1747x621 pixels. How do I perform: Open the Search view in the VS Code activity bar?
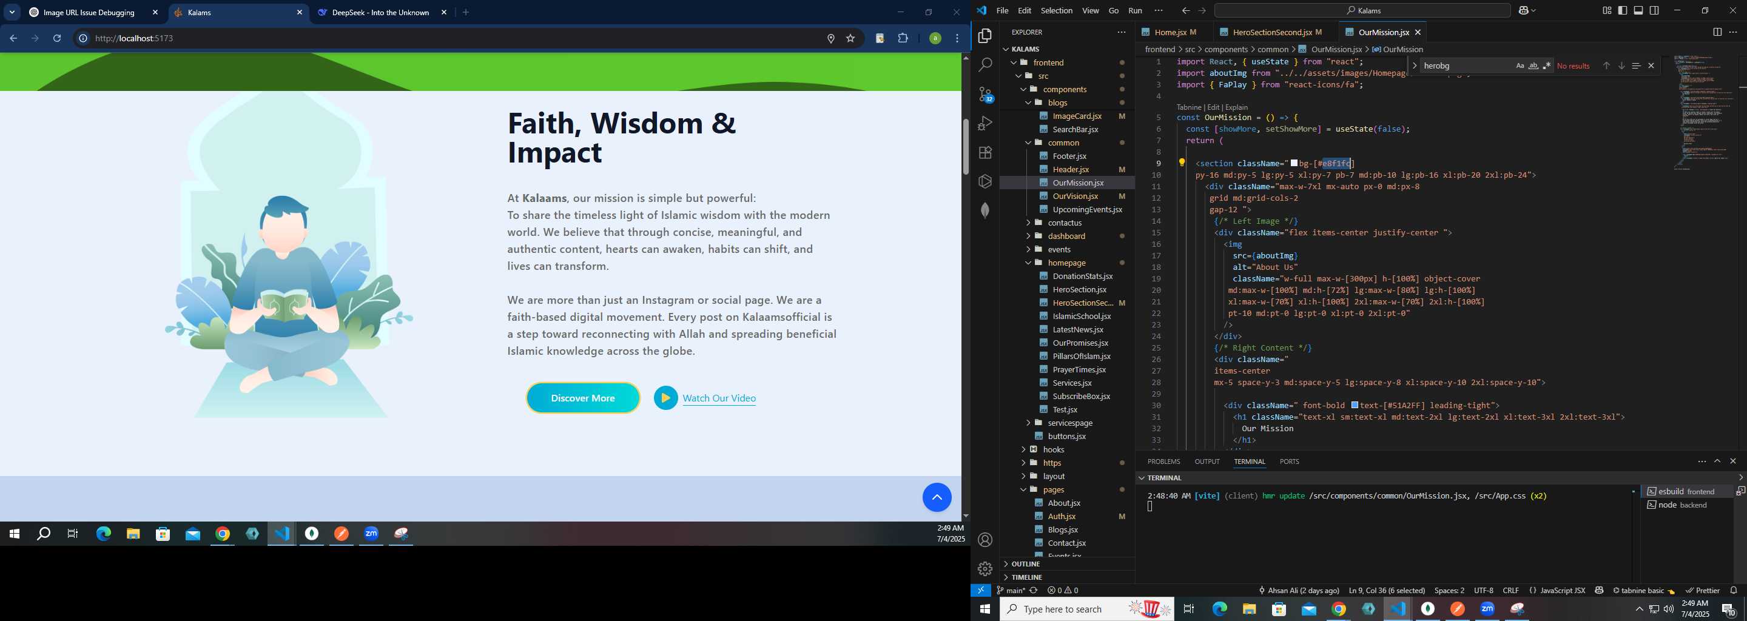(x=985, y=65)
